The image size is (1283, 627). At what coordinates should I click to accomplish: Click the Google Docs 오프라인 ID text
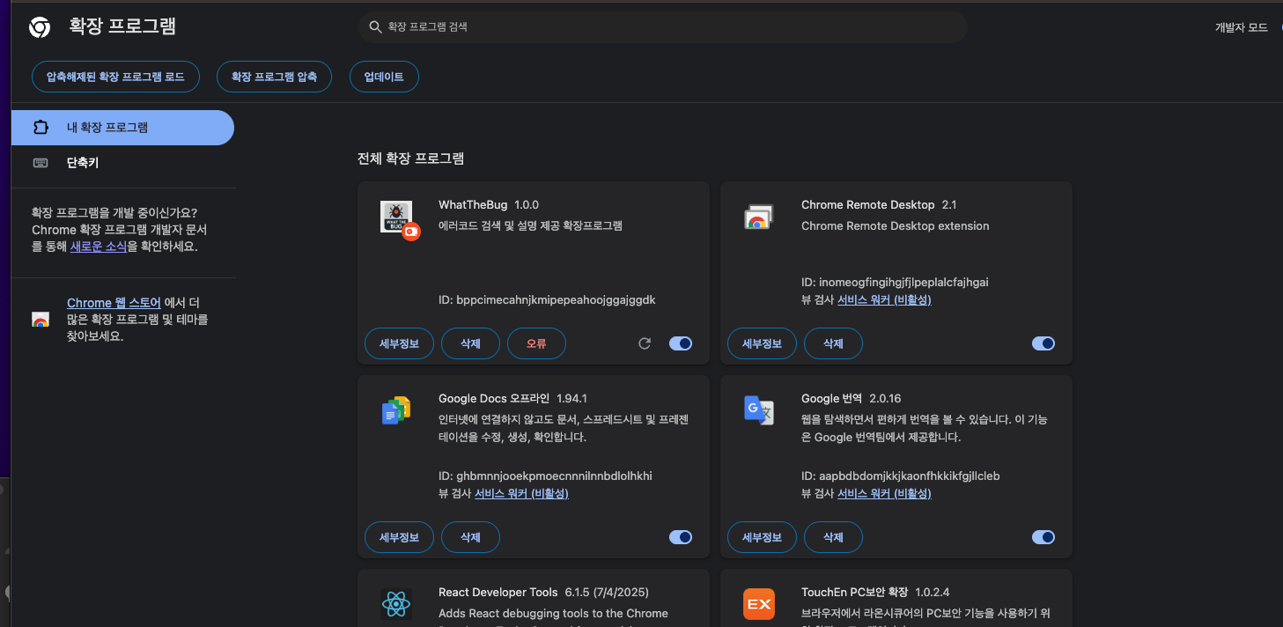tap(545, 476)
